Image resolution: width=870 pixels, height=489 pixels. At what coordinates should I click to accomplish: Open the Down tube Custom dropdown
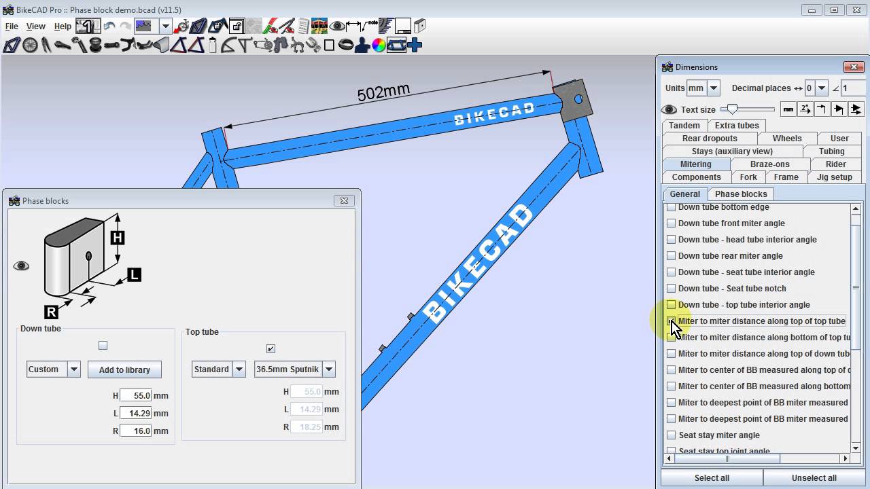tap(74, 369)
